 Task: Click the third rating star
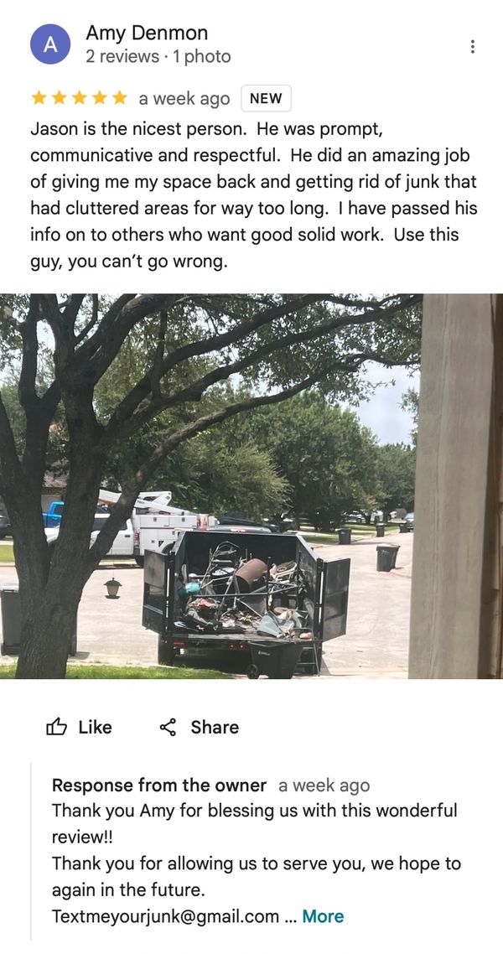point(79,98)
